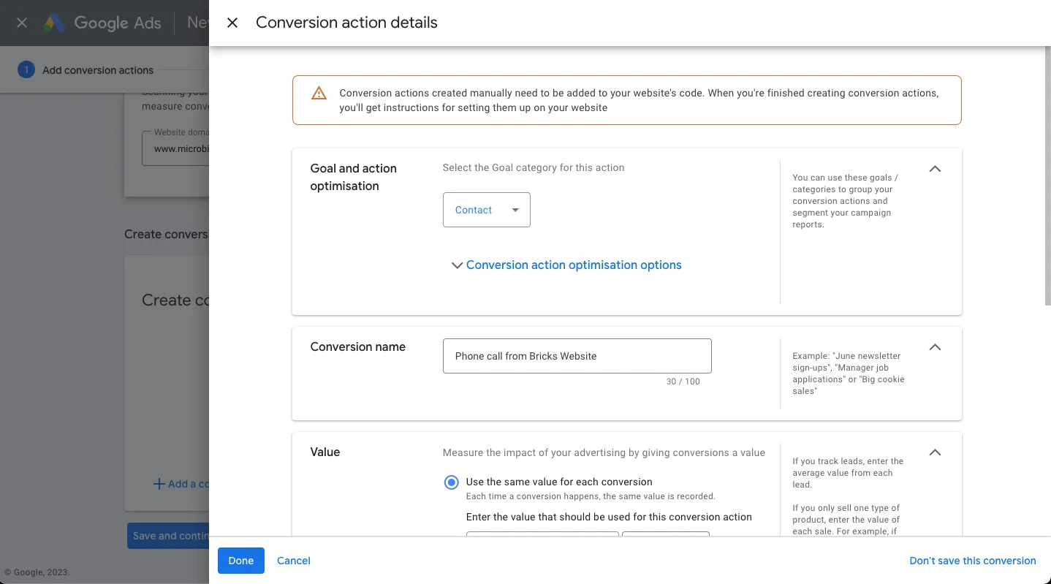The height and width of the screenshot is (584, 1051).
Task: Collapse the Goal and action optimisation card
Action: coord(935,169)
